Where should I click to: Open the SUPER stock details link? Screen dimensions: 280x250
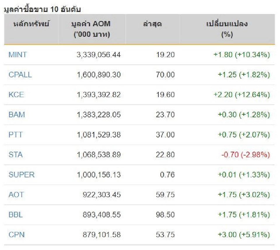coord(20,175)
